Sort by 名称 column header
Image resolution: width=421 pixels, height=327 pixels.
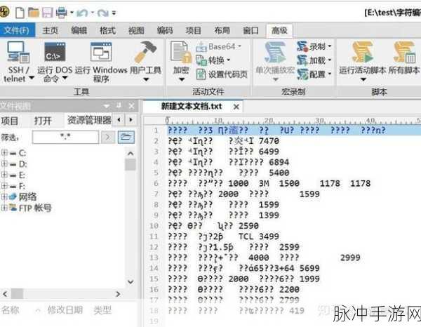11,310
